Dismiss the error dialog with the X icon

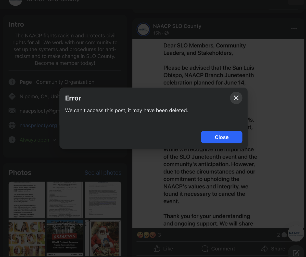(x=236, y=98)
